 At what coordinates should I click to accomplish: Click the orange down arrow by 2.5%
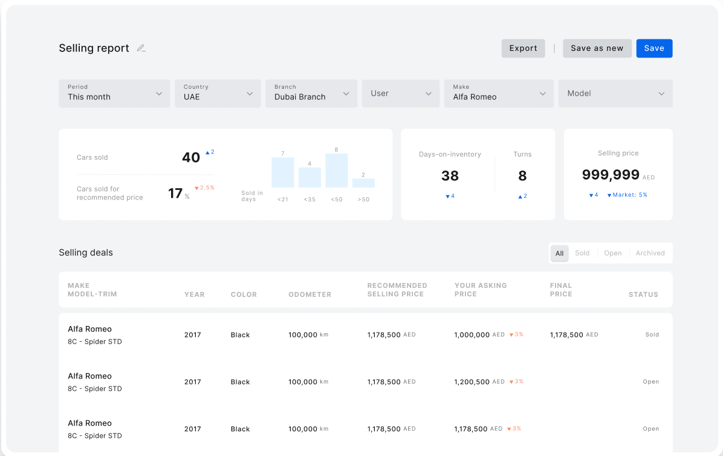(x=196, y=188)
